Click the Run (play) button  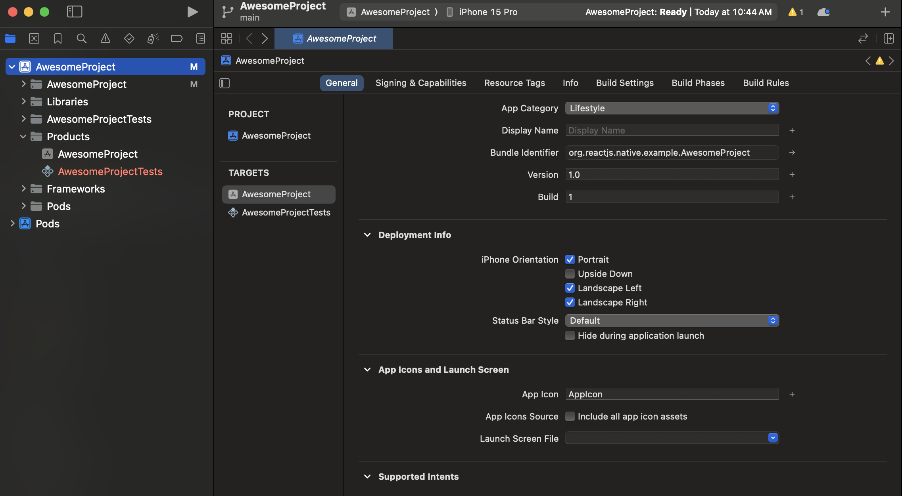click(x=192, y=12)
